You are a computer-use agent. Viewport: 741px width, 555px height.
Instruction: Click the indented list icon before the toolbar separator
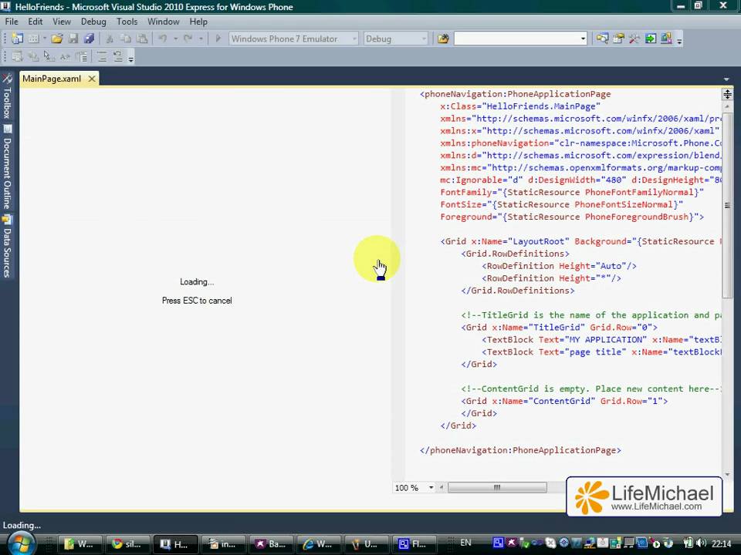click(81, 56)
